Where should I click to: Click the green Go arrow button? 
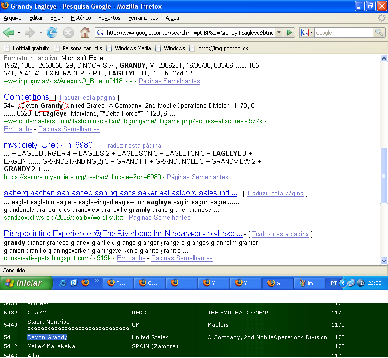tap(289, 32)
